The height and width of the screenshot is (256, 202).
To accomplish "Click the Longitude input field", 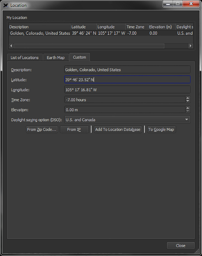I will click(127, 90).
